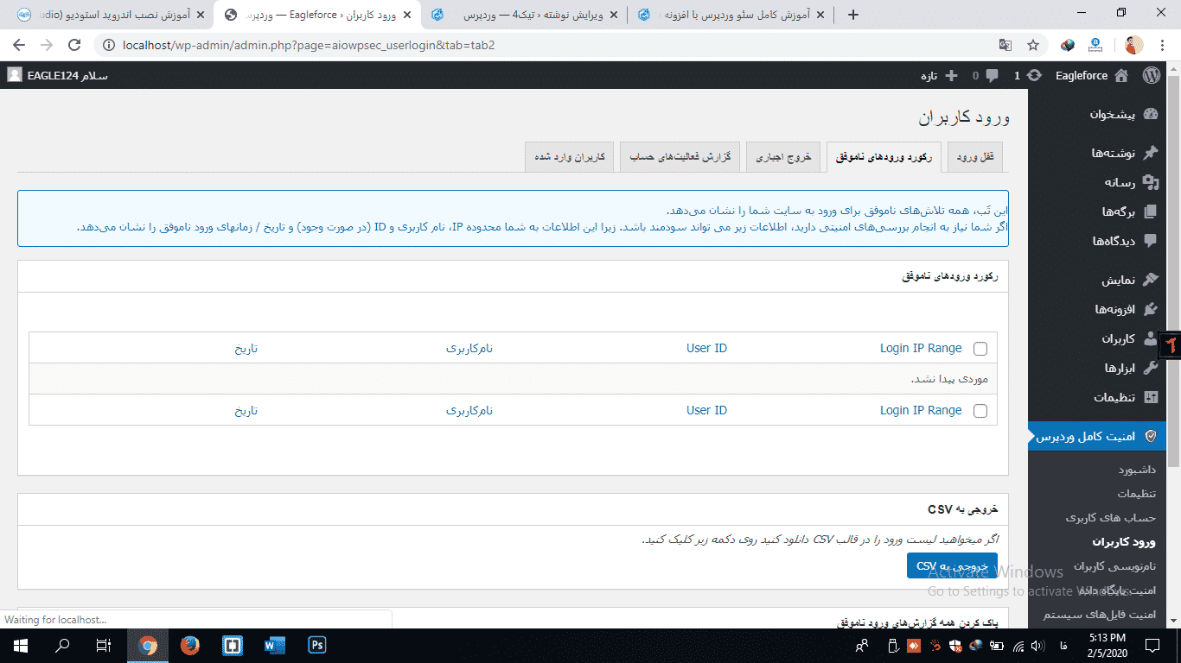The height and width of the screenshot is (663, 1181).
Task: Open کاربران وارد شده tab
Action: 569,157
